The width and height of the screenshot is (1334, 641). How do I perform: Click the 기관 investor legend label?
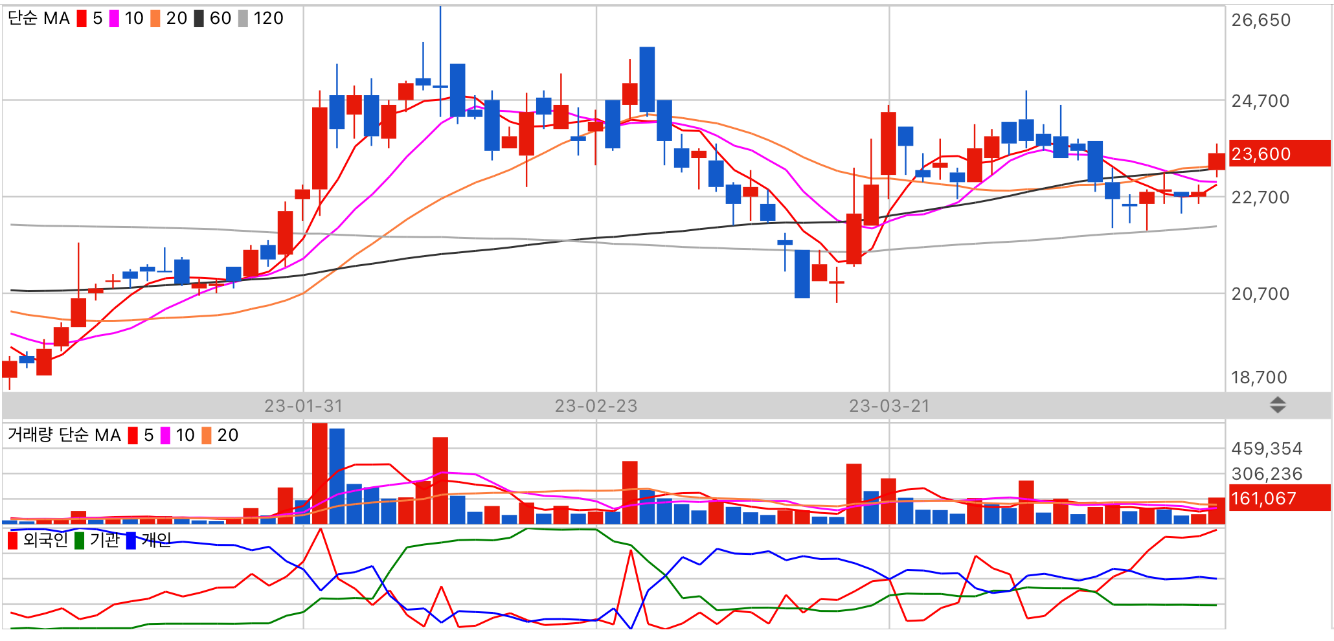click(105, 540)
